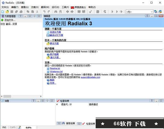Image resolution: width=164 pixels, height=129 pixels.
Task: Click the status bar pencil icon
Action: 19,127
